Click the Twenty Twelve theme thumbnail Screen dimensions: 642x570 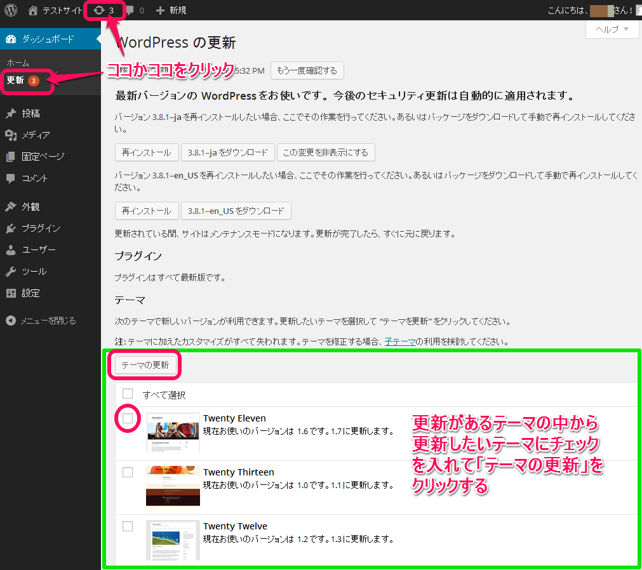pyautogui.click(x=173, y=540)
